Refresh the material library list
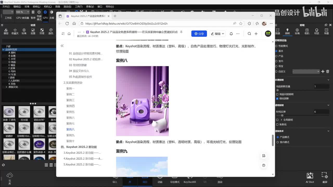The image size is (333, 187). [3, 165]
